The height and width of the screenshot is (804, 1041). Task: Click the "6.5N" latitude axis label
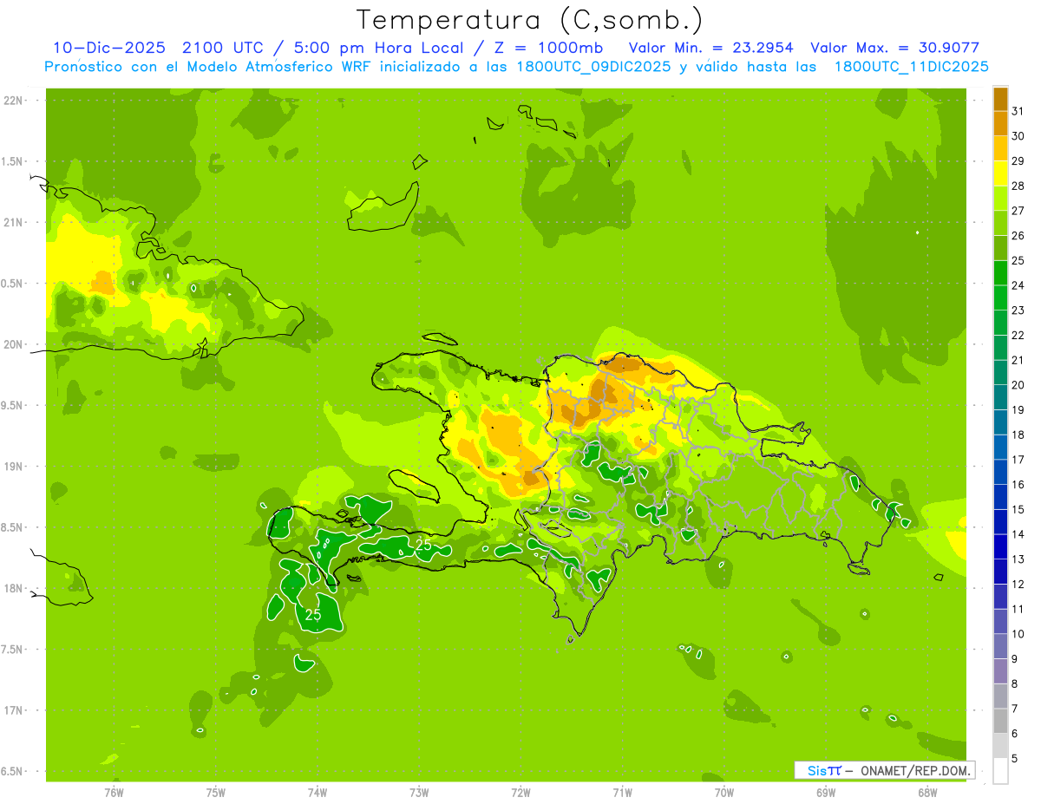tap(13, 772)
